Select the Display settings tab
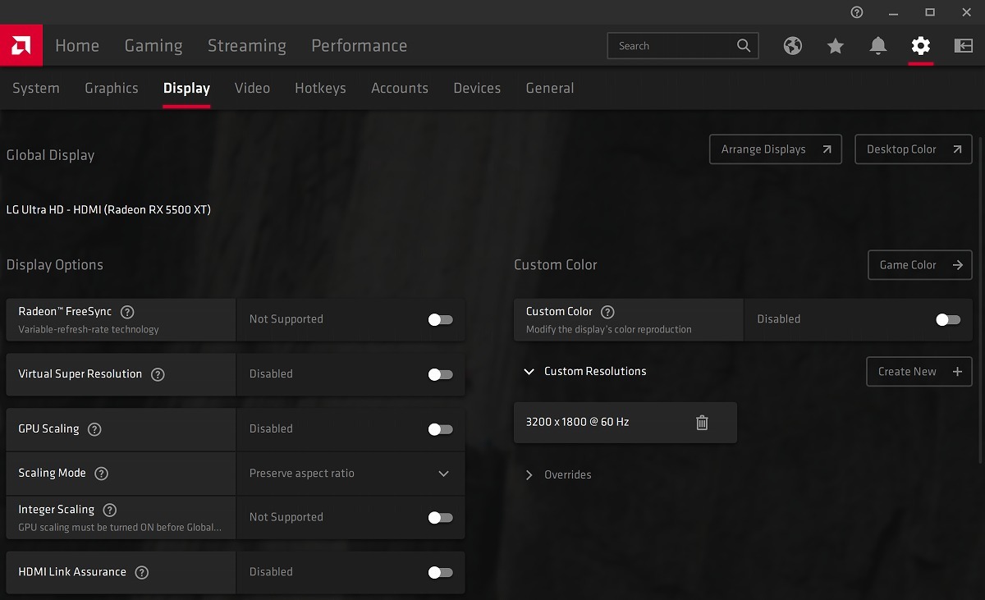 pyautogui.click(x=186, y=88)
